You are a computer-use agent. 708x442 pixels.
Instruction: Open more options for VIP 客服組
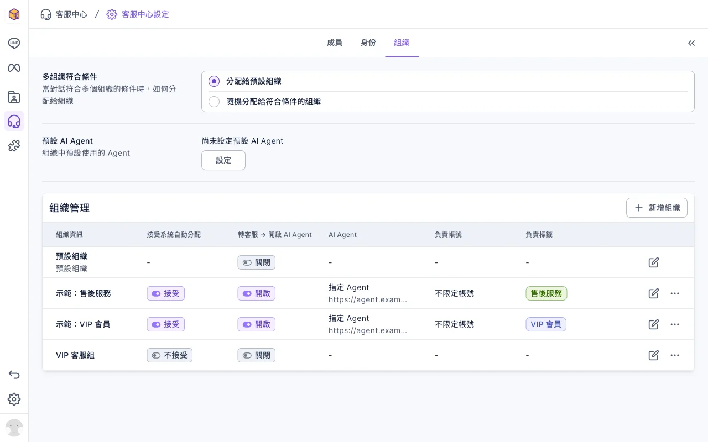pyautogui.click(x=675, y=355)
